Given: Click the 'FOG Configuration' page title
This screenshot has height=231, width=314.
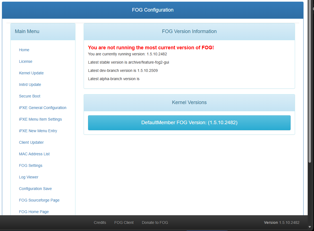Looking at the screenshot, I should pyautogui.click(x=153, y=10).
